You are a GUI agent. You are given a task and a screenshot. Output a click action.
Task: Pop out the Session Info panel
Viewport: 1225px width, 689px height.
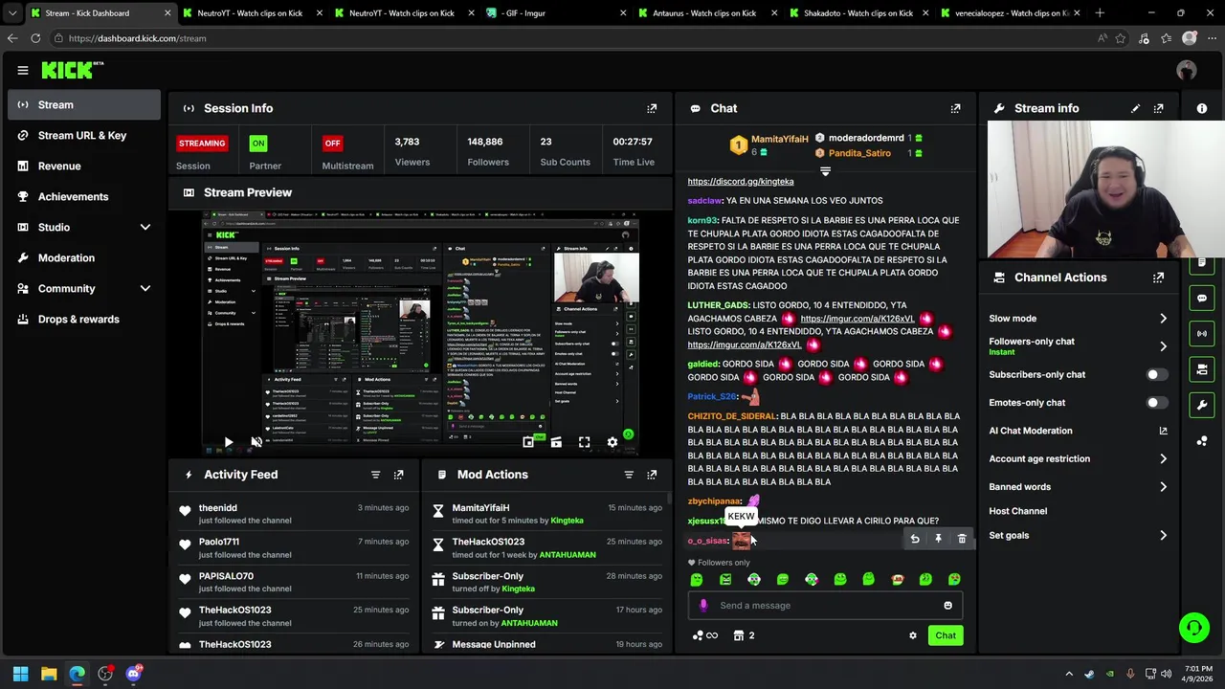(652, 108)
